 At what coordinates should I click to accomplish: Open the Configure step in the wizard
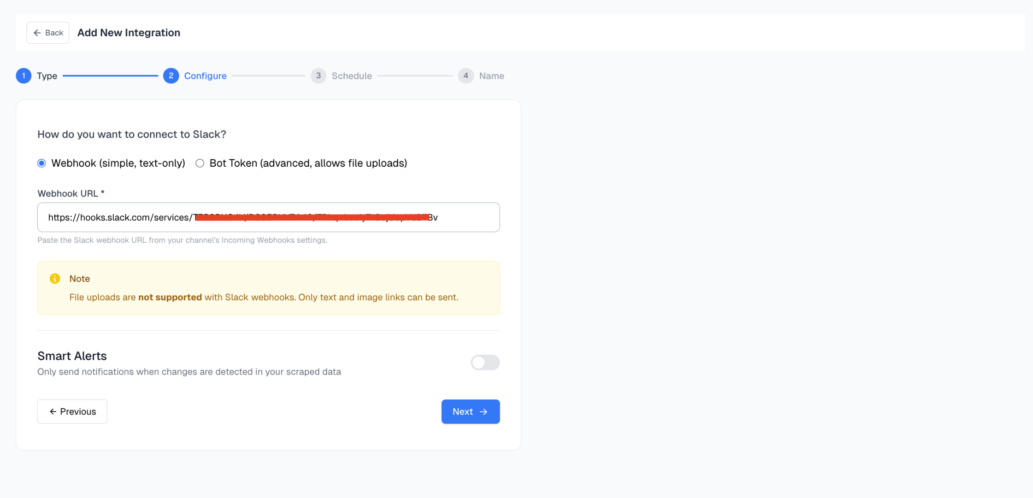pyautogui.click(x=205, y=76)
